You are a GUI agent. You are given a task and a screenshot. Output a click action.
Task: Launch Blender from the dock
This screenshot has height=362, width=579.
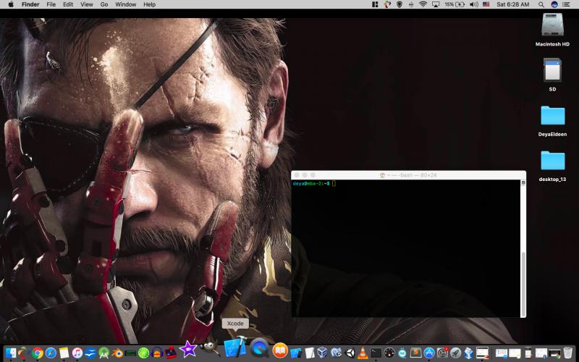coord(117,353)
